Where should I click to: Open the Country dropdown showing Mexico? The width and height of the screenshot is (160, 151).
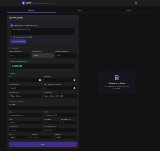coord(66,137)
